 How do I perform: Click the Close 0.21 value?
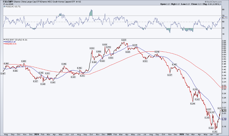(196, 4)
